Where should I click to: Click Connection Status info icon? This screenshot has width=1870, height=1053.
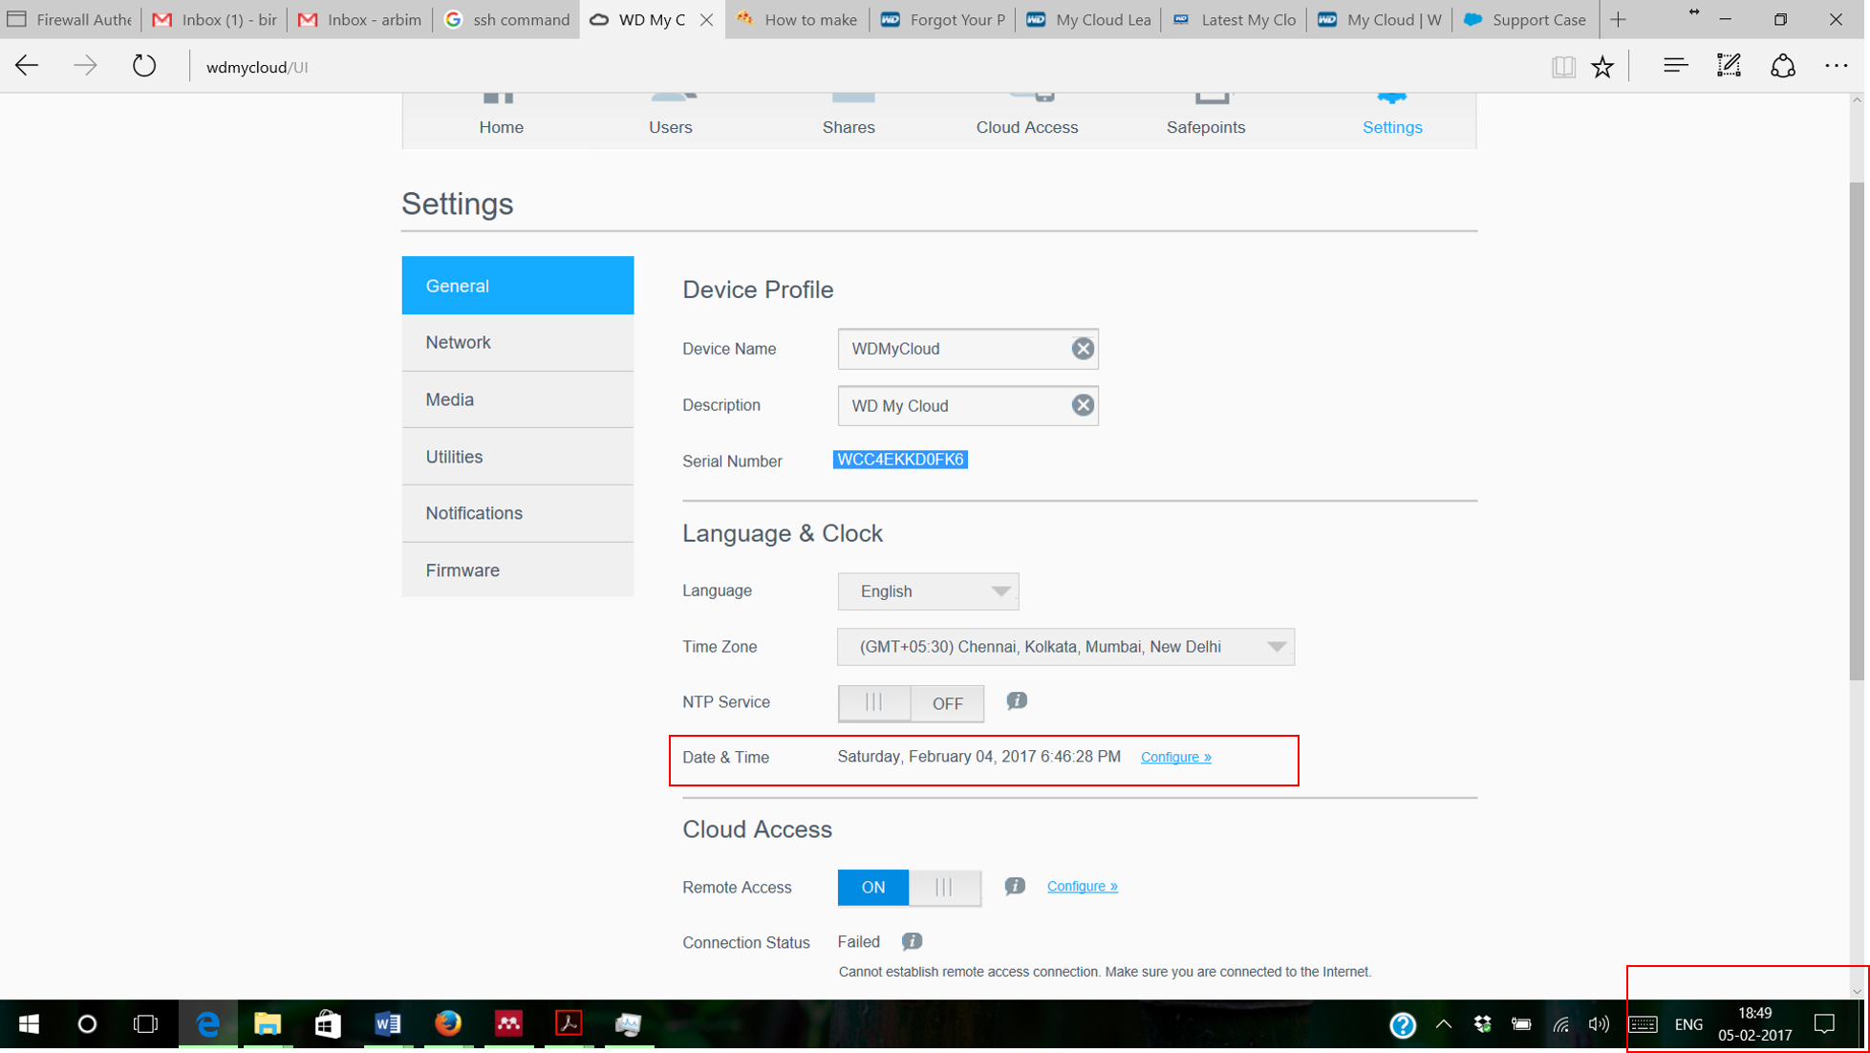[x=912, y=942]
